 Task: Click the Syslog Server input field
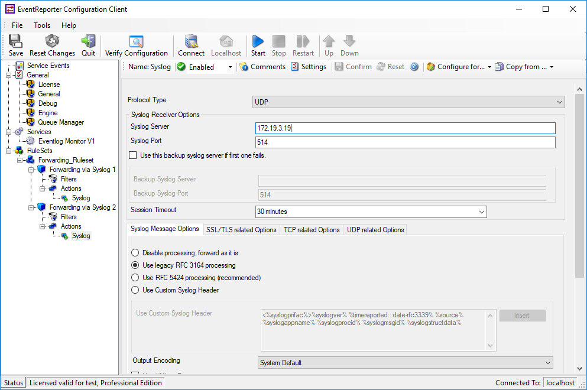pos(406,128)
